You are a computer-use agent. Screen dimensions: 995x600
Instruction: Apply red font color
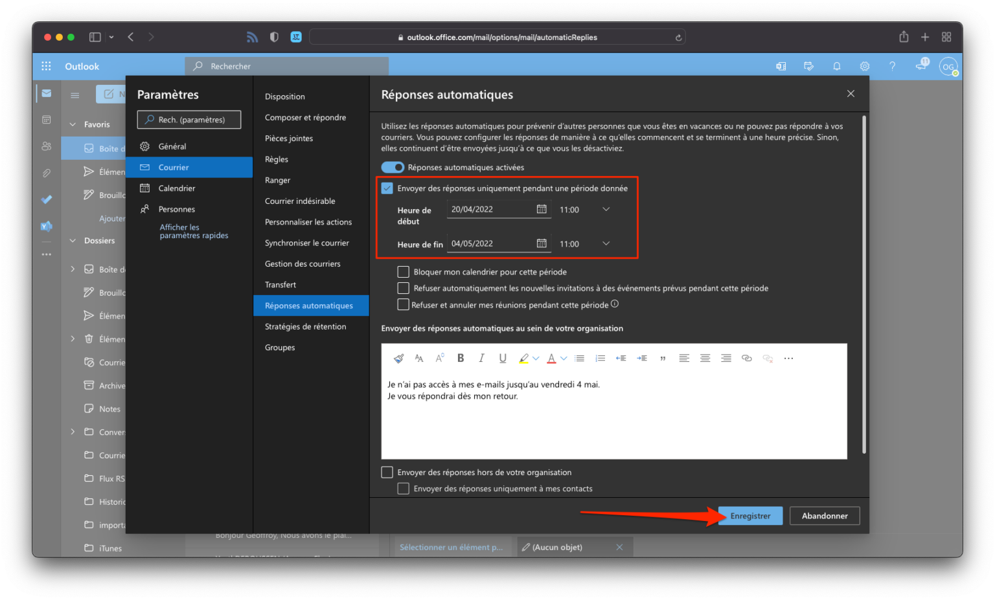551,358
